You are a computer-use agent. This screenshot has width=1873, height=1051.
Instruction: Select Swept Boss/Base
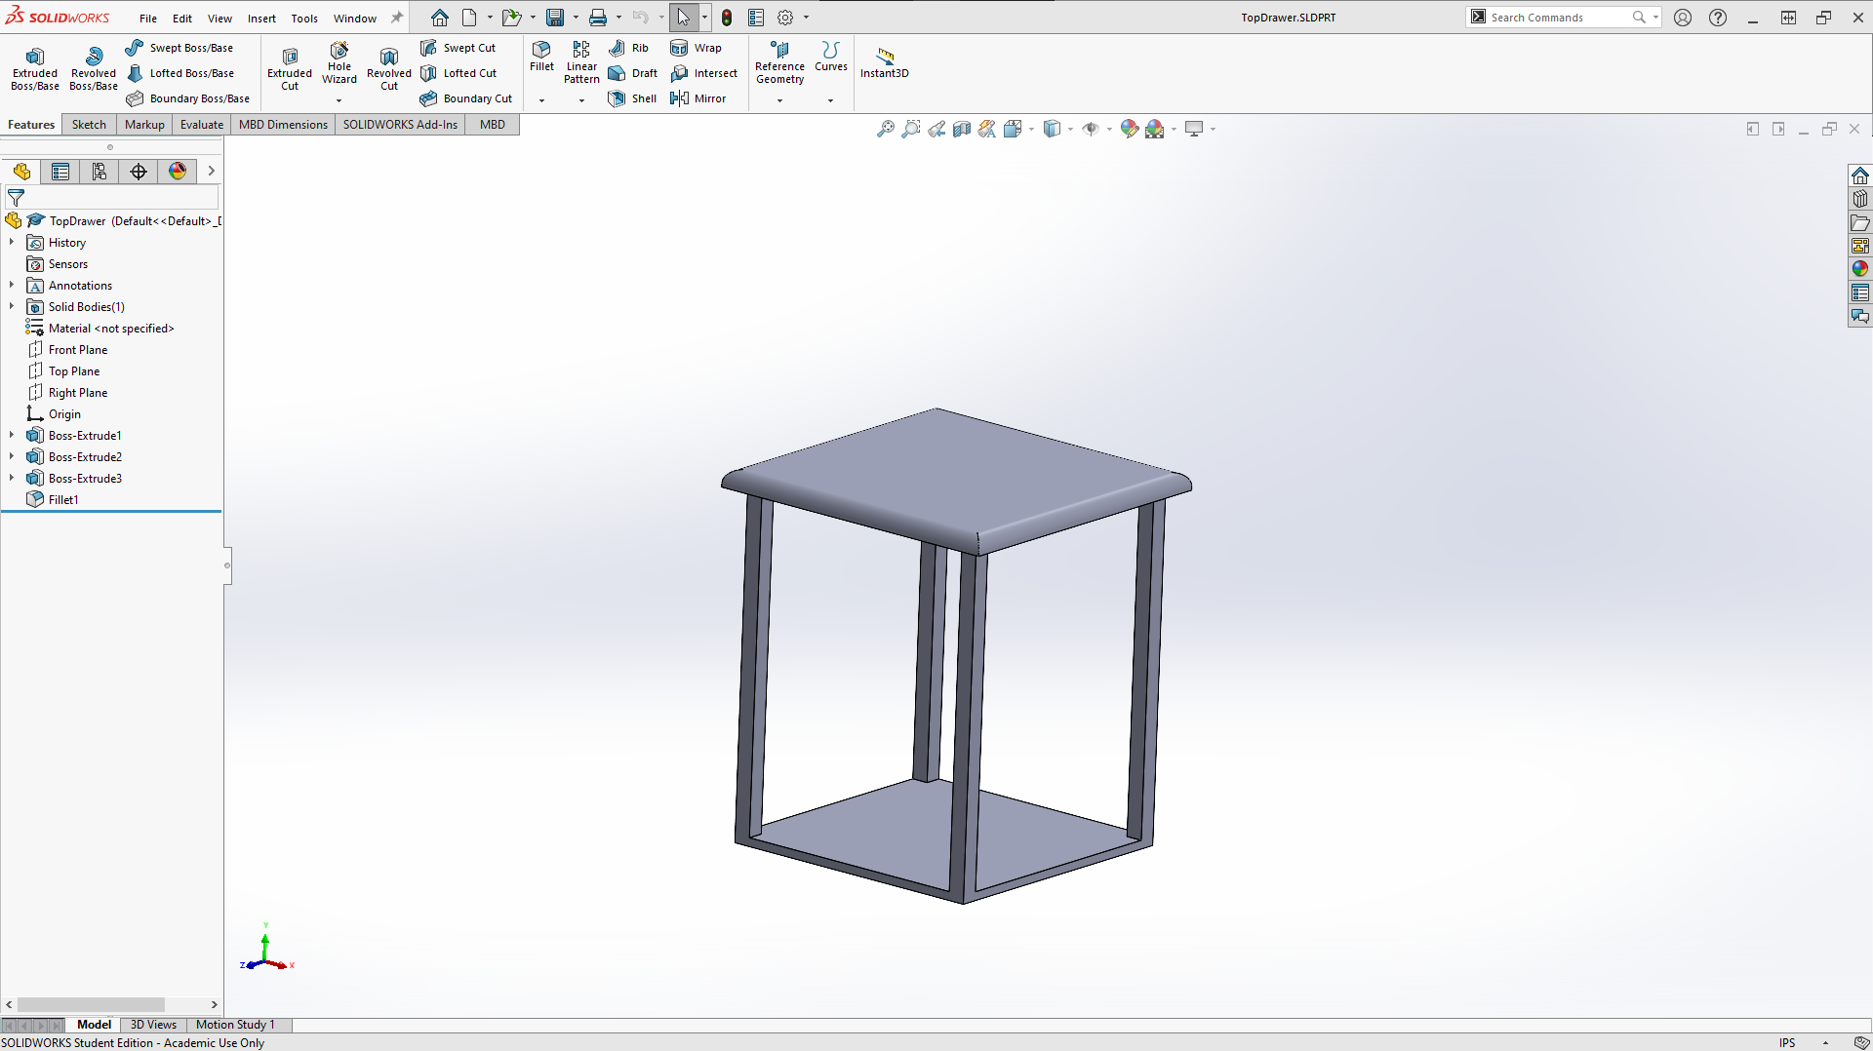coord(179,47)
